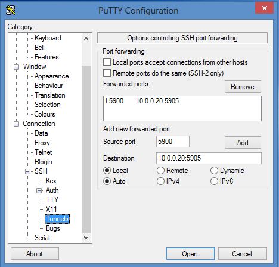Click the category scrollbar up arrow

coord(86,39)
